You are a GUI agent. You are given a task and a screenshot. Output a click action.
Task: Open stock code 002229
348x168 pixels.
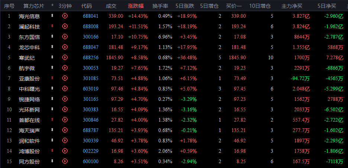[x=91, y=151]
